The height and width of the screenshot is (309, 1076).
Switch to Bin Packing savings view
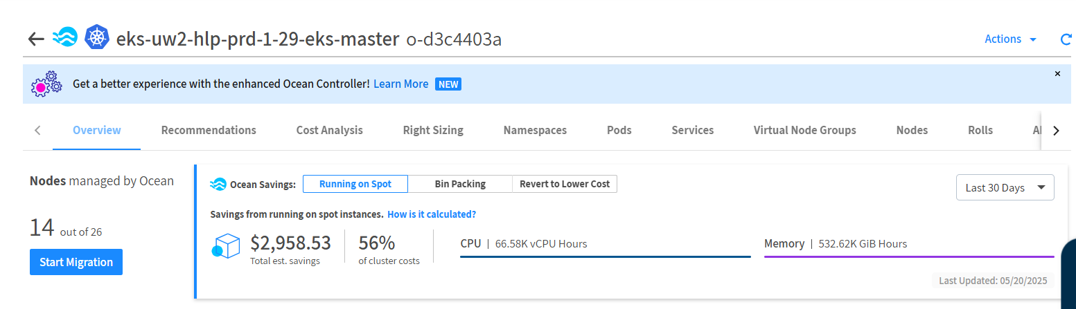(x=460, y=184)
